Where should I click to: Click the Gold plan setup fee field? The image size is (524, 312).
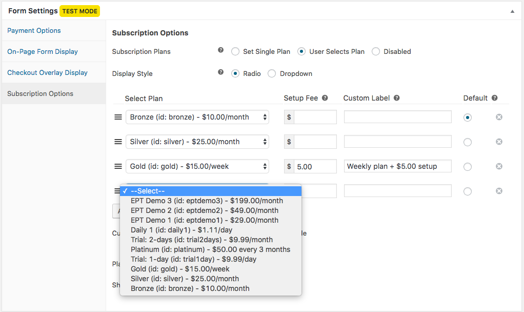(x=314, y=166)
